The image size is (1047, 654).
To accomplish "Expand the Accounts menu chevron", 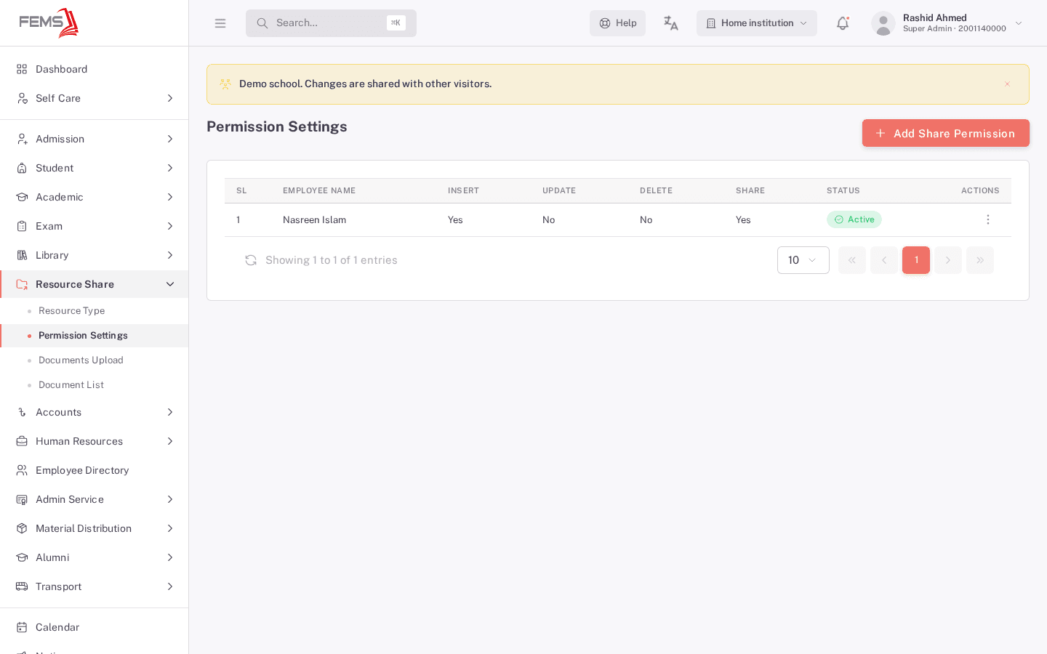I will 170,412.
